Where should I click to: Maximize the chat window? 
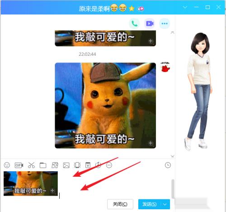pyautogui.click(x=207, y=7)
